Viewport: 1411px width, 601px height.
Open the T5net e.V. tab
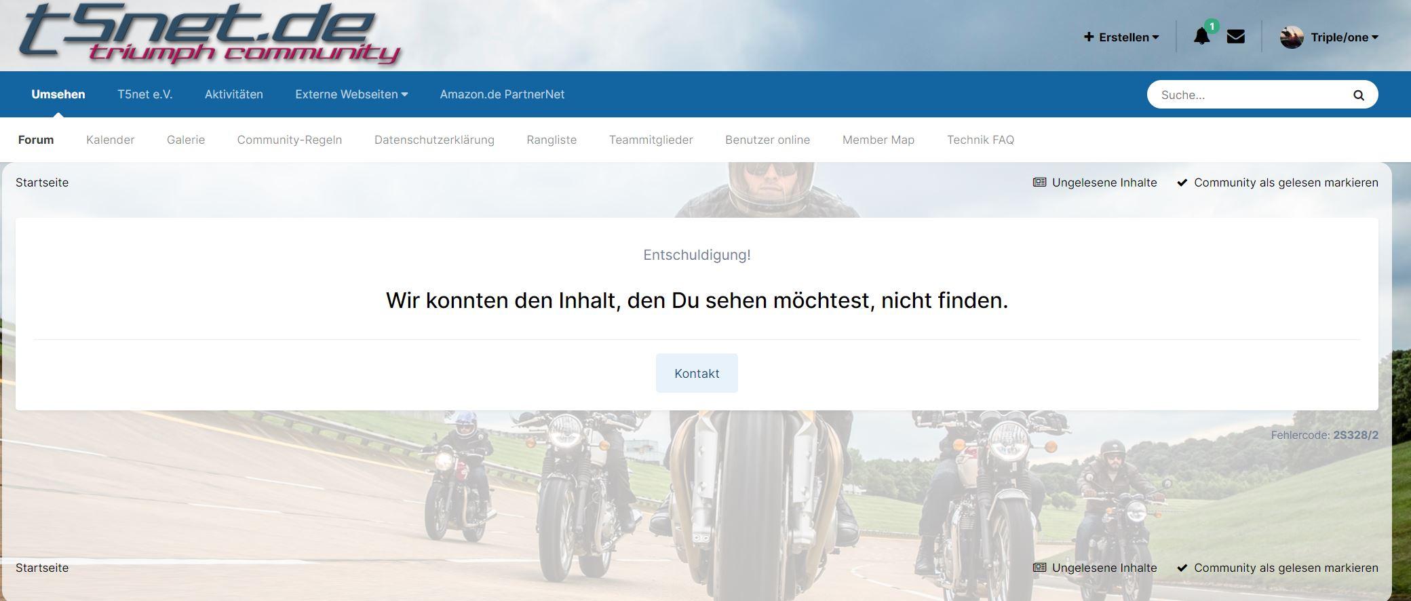145,94
